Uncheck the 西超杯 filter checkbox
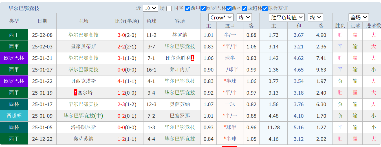This screenshot has height=147, width=381. coord(245,9)
